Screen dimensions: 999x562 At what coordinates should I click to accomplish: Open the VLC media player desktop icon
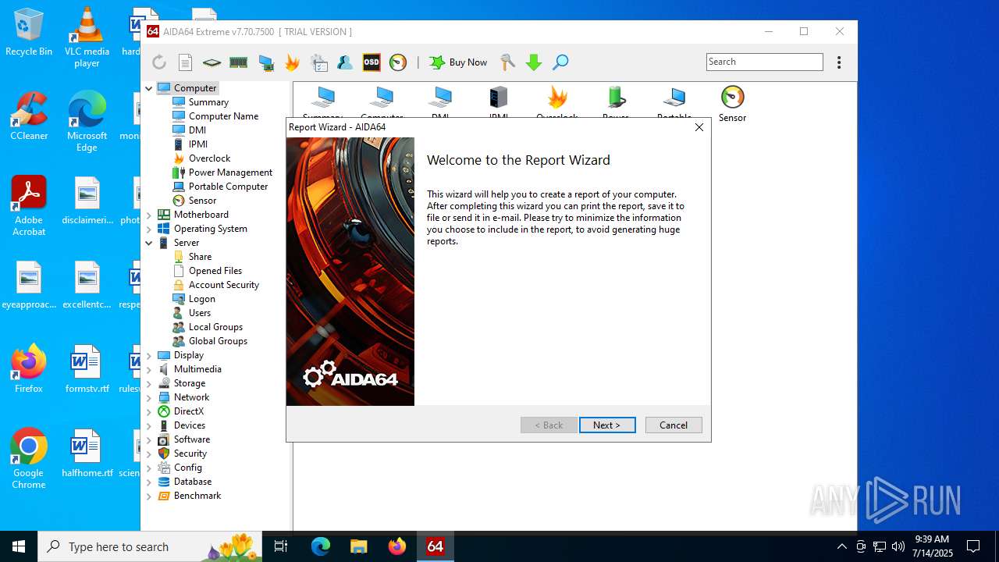pyautogui.click(x=87, y=37)
